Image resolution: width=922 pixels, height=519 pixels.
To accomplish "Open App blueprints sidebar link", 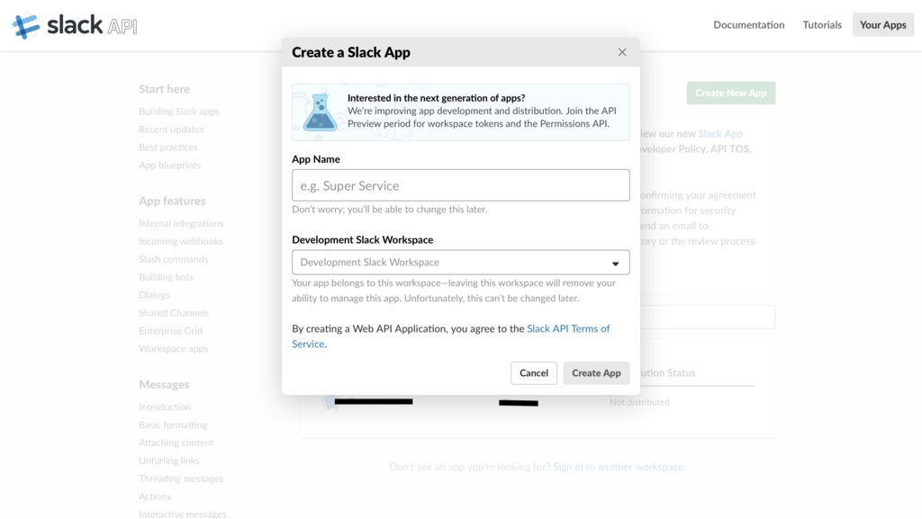I will pyautogui.click(x=169, y=165).
